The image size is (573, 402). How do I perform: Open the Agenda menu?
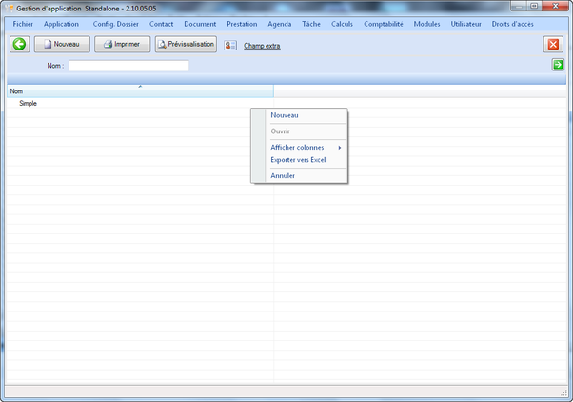tap(280, 23)
